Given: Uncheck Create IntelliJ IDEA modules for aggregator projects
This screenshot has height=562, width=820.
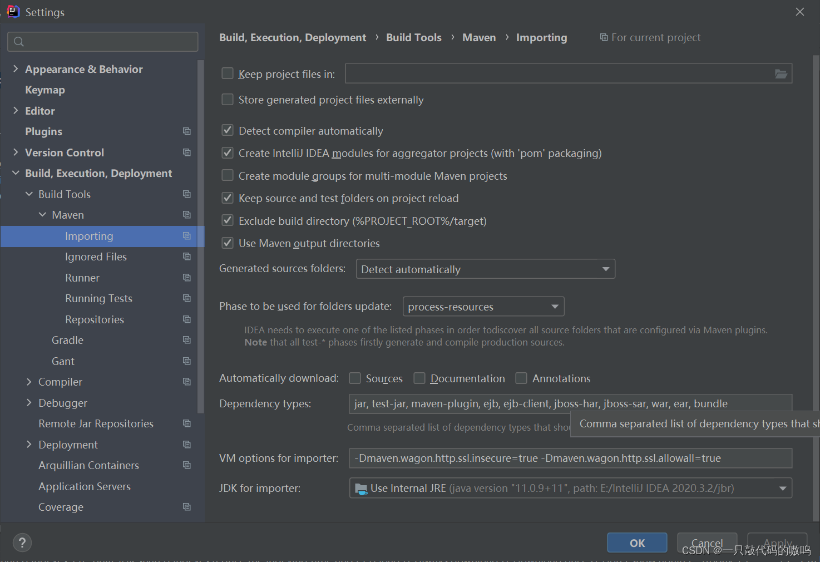Looking at the screenshot, I should tap(228, 153).
